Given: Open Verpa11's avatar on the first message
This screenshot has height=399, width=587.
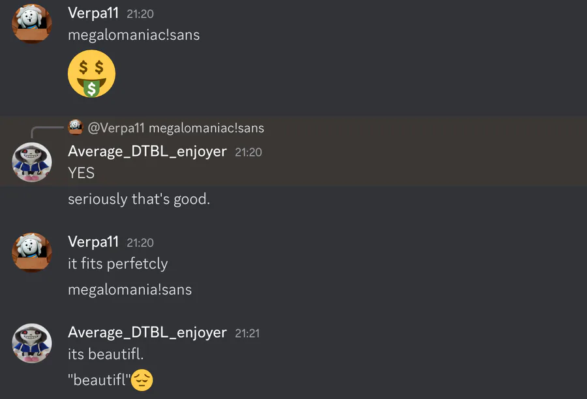Looking at the screenshot, I should [x=32, y=23].
